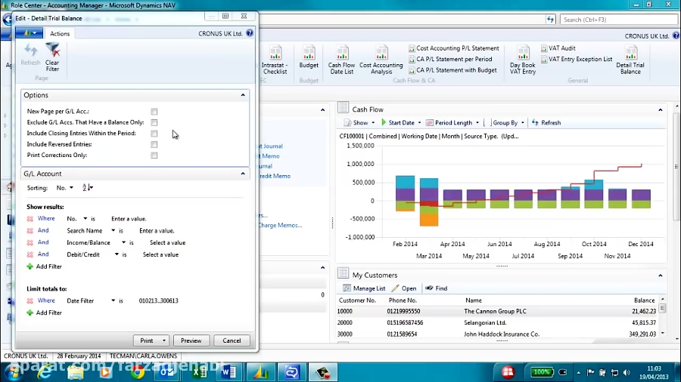Toggle Include Closing Entries Within the Period

pyautogui.click(x=154, y=134)
